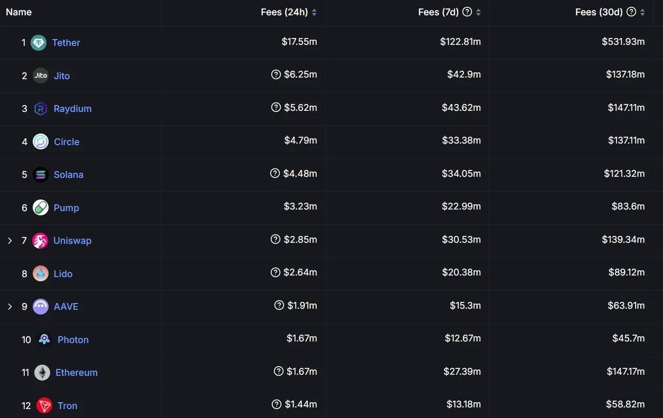Sort by Fees (7d) column arrows
This screenshot has height=418, width=663.
[x=478, y=12]
